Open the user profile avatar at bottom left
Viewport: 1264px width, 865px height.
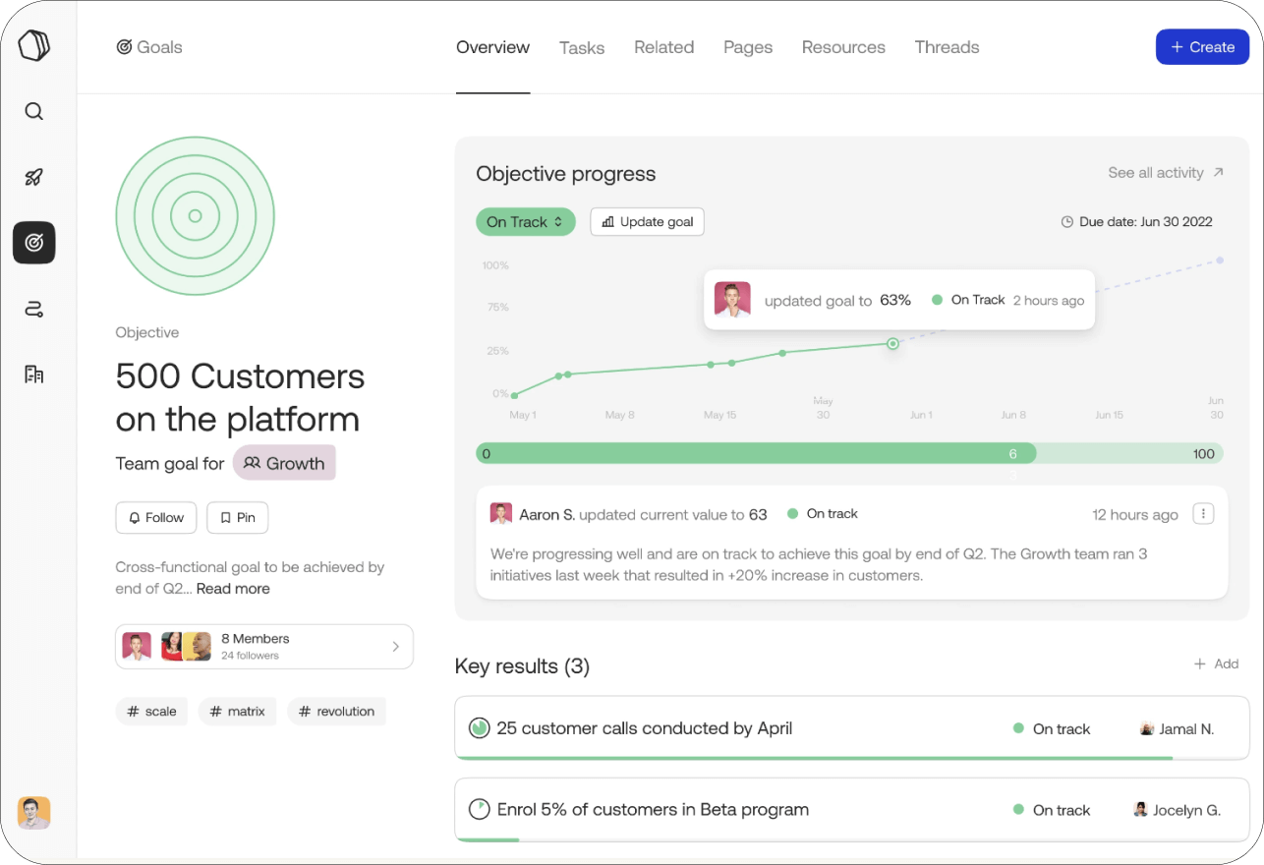point(33,813)
